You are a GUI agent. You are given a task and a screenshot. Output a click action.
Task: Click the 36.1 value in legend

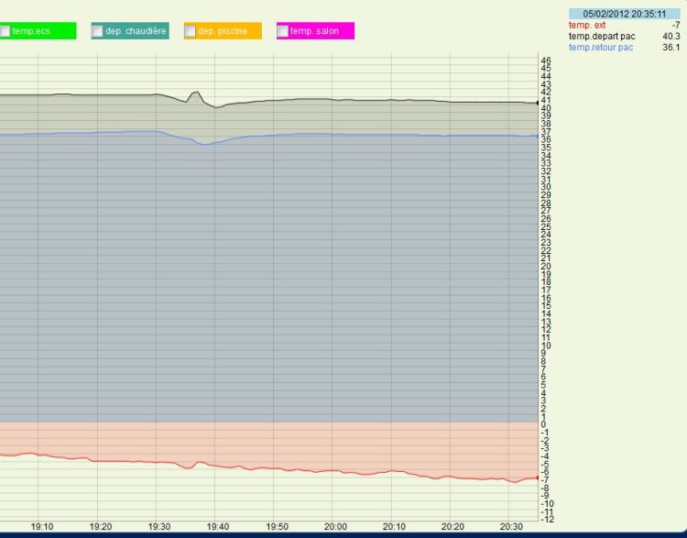click(671, 48)
